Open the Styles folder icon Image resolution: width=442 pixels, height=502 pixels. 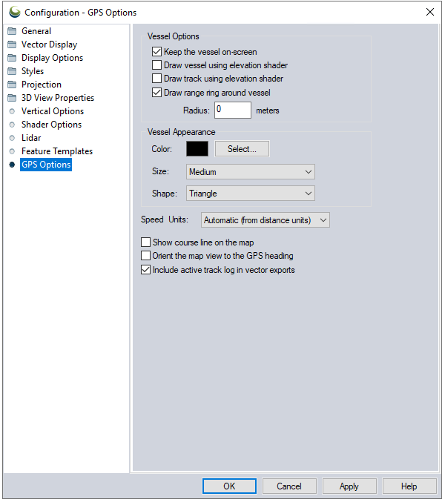point(12,71)
